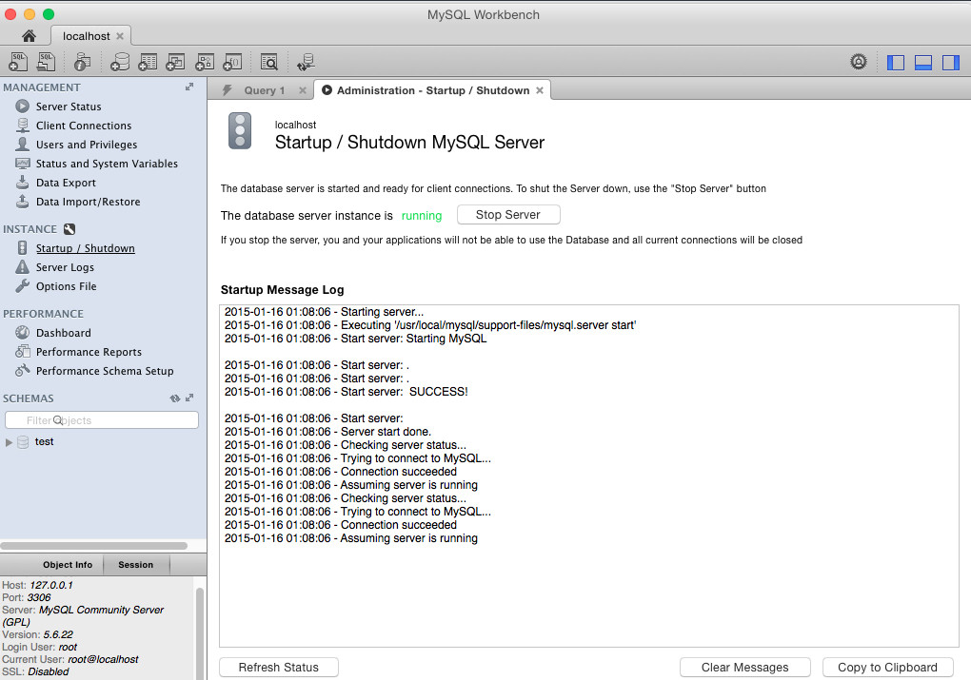The width and height of the screenshot is (971, 680).
Task: Toggle the bottom output panel visibility
Action: 922,63
